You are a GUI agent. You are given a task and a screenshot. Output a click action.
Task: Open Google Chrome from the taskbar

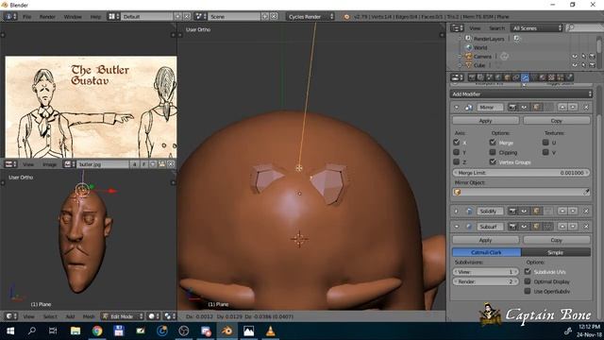point(97,331)
